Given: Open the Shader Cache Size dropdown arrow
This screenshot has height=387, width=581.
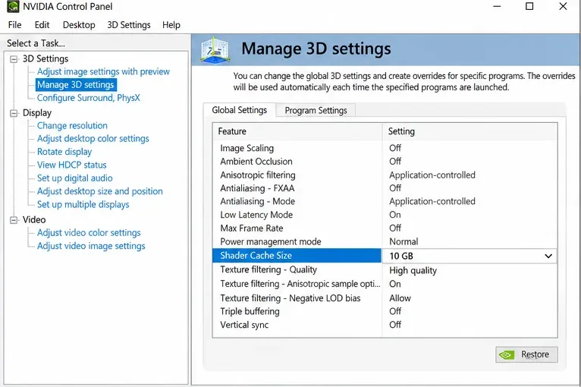Looking at the screenshot, I should [x=548, y=256].
